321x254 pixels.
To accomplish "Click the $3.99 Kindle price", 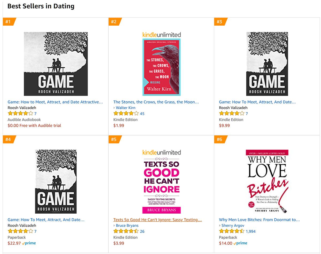I will coord(119,243).
